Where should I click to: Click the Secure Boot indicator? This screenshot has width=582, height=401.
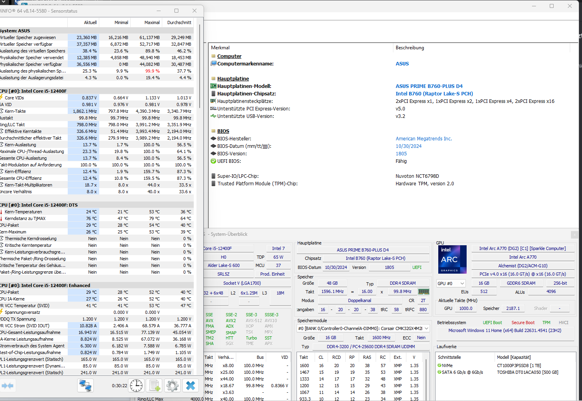523,323
